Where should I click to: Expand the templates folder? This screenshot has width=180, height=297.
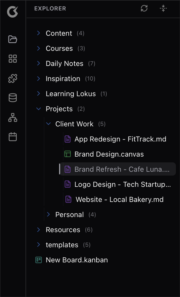pyautogui.click(x=62, y=245)
